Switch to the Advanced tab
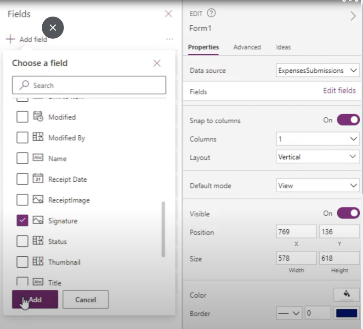 [x=247, y=47]
